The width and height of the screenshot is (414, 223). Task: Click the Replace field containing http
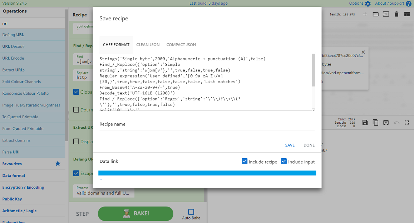tap(83, 75)
